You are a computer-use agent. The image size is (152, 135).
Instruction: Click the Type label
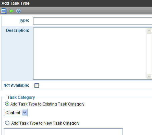(x=24, y=20)
